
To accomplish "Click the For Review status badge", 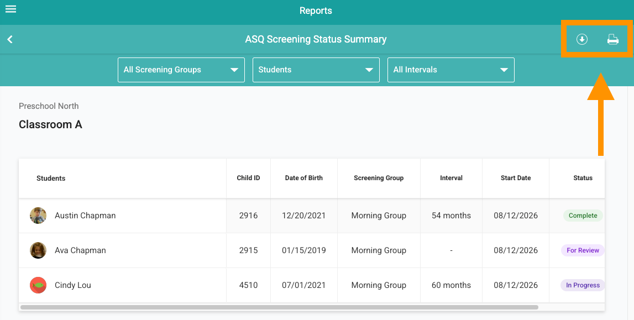I will coord(583,250).
